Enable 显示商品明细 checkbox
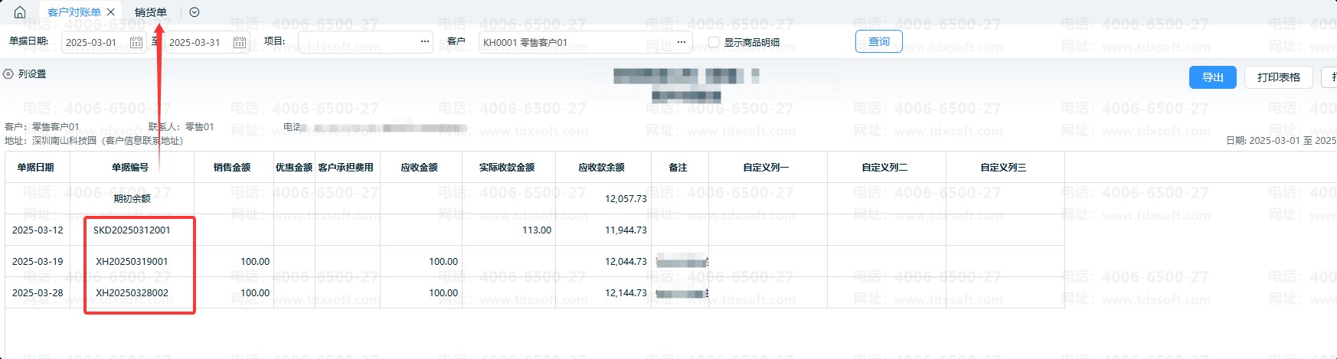The image size is (1337, 359). (x=714, y=42)
